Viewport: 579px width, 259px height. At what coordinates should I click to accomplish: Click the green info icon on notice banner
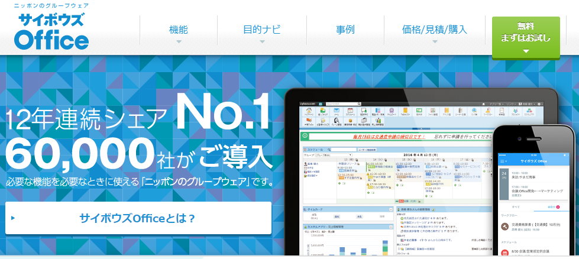pyautogui.click(x=305, y=136)
